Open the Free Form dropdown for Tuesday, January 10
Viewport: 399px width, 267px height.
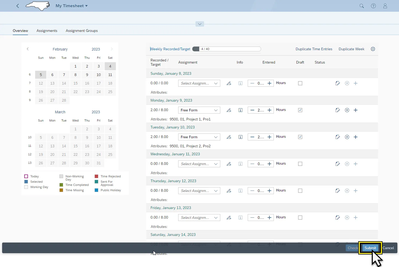199,137
